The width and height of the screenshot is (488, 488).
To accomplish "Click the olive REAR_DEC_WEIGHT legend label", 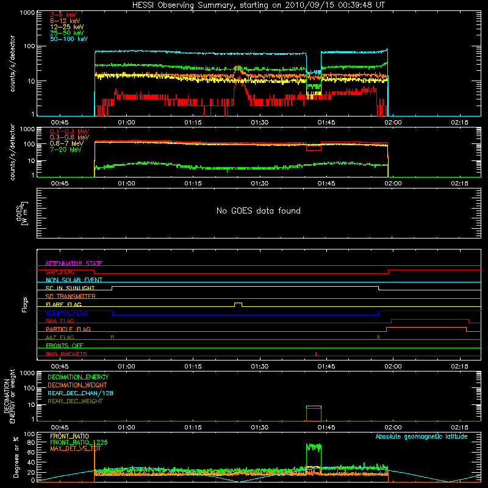I will 75,401.
